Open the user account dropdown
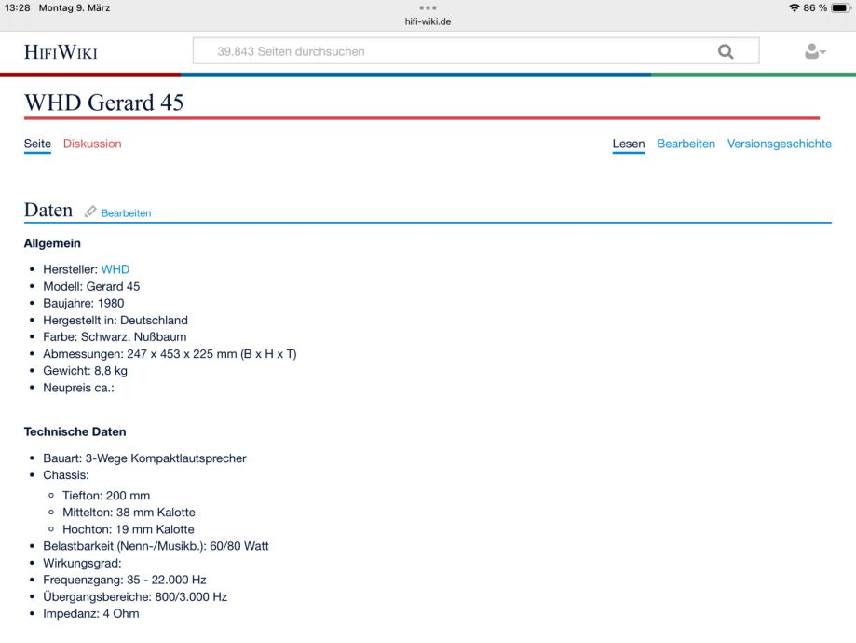Screen dimensions: 856x643 pyautogui.click(x=815, y=51)
